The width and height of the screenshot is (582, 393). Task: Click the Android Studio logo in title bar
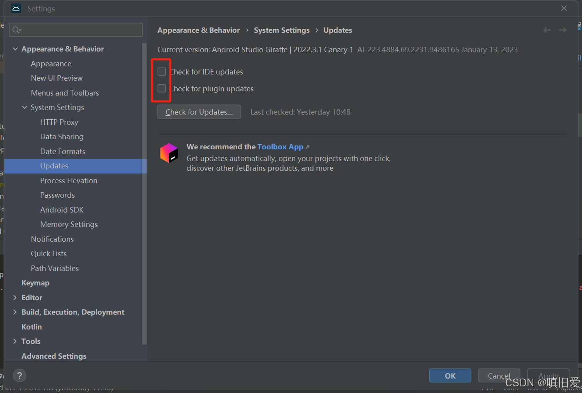tap(16, 8)
